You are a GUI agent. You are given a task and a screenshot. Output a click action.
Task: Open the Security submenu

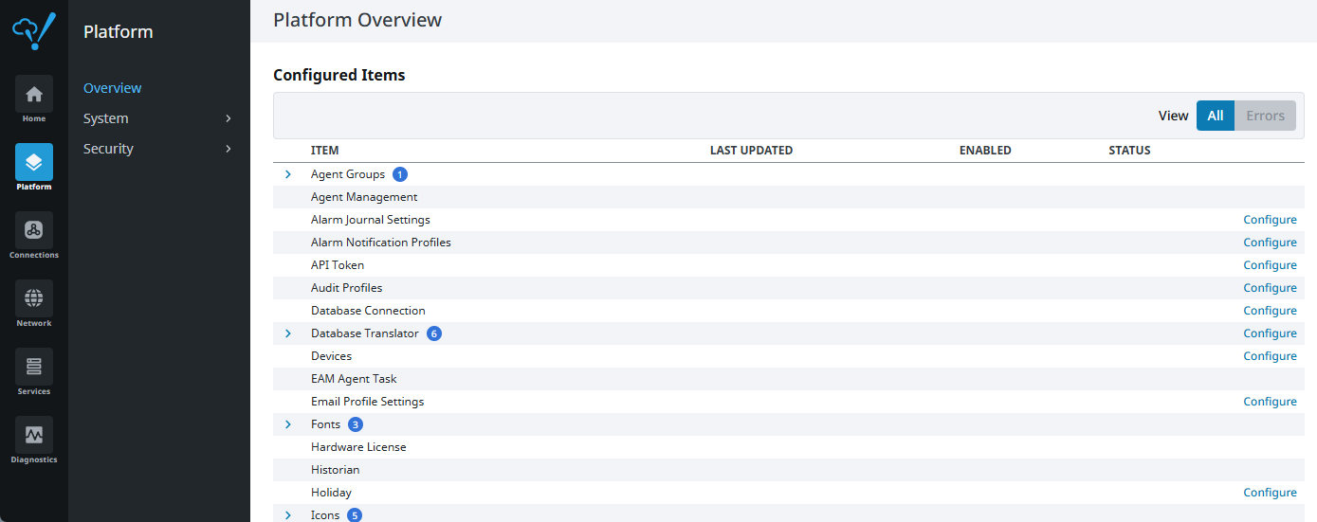157,149
